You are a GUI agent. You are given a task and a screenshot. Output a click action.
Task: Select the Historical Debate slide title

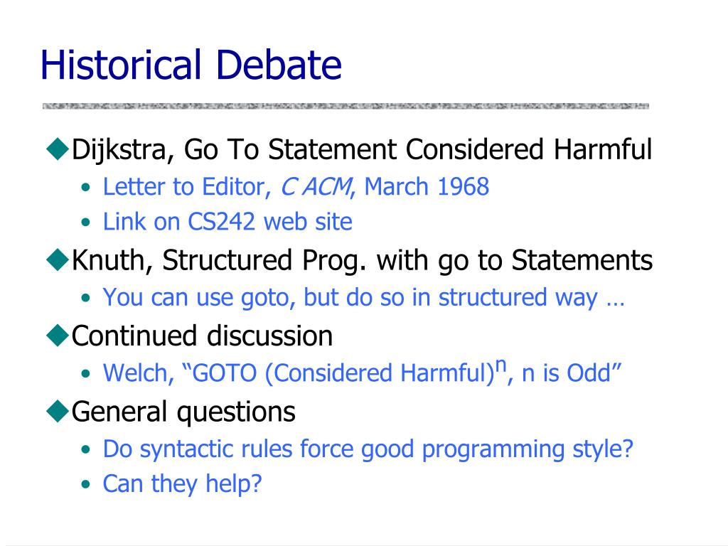coord(191,65)
